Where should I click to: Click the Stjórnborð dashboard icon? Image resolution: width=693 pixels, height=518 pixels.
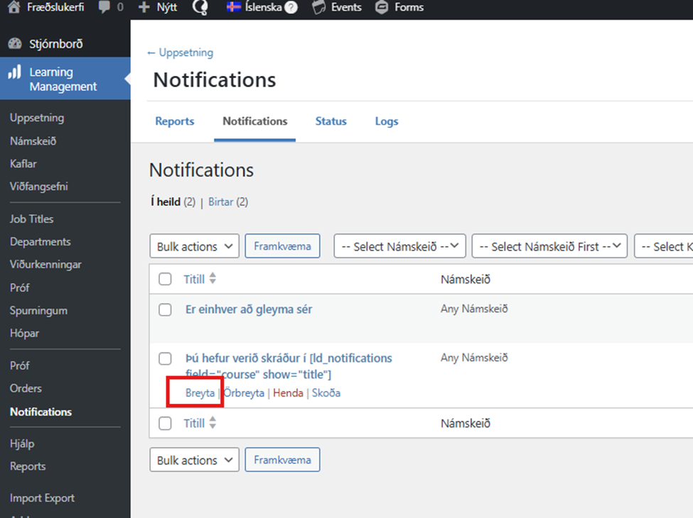click(x=15, y=44)
